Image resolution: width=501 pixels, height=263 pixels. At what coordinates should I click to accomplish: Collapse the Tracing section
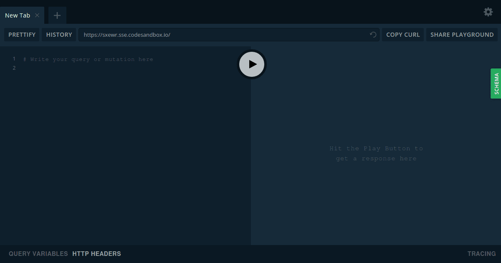pos(481,253)
